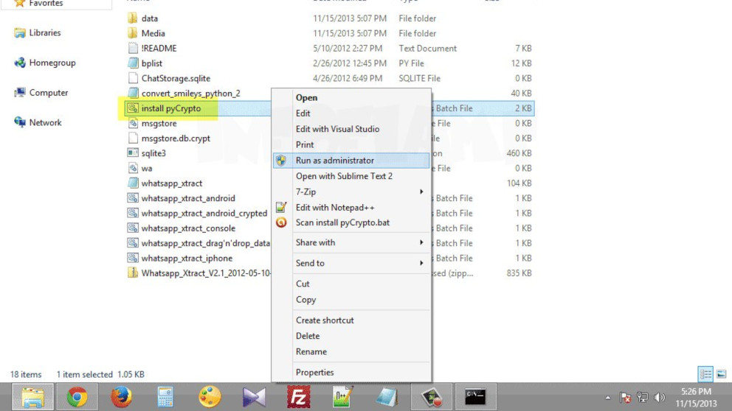Switch to large icons view
The image size is (732, 411).
tap(721, 374)
